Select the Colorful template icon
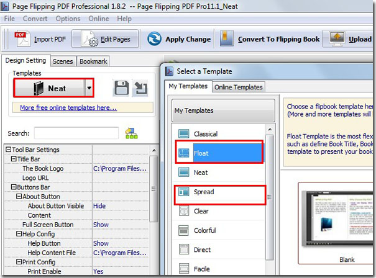 pyautogui.click(x=184, y=230)
